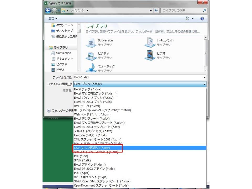Open the ミュージック library icon
This screenshot has width=252, height=189.
coord(91,68)
